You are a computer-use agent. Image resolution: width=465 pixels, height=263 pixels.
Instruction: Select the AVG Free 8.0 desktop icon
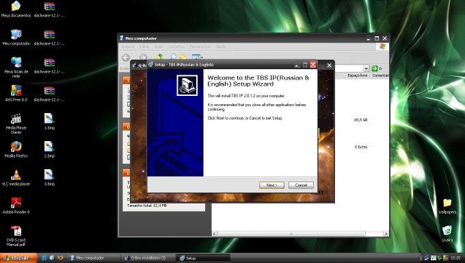coord(16,93)
